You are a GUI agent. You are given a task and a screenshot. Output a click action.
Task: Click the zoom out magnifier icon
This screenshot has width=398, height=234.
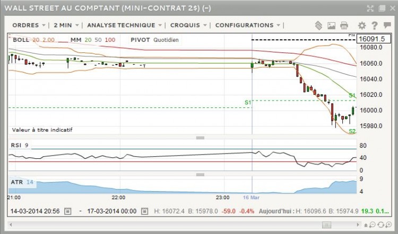tap(373, 224)
